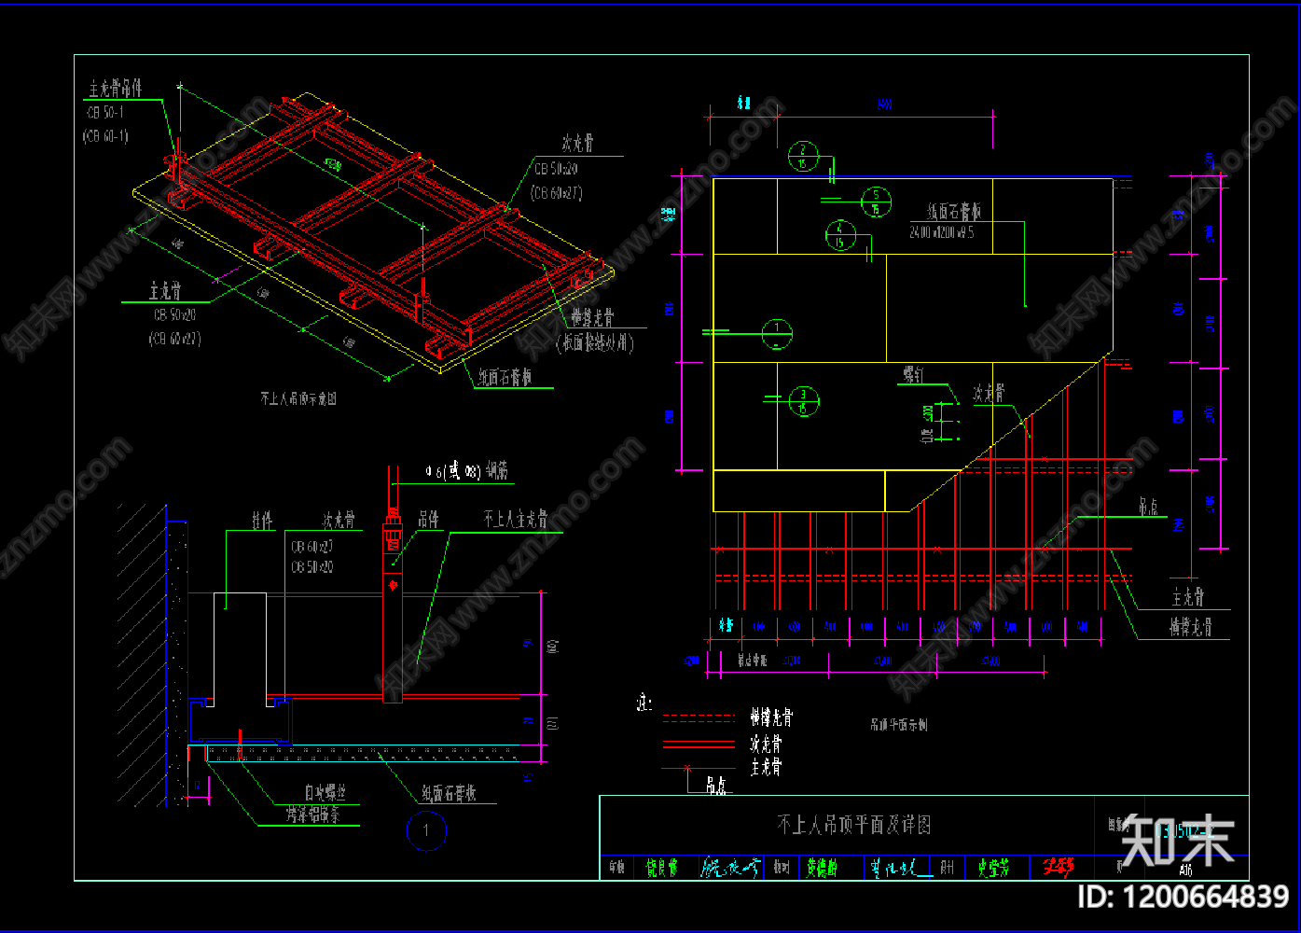
Task: Click the red signature in title block
Action: click(1057, 868)
